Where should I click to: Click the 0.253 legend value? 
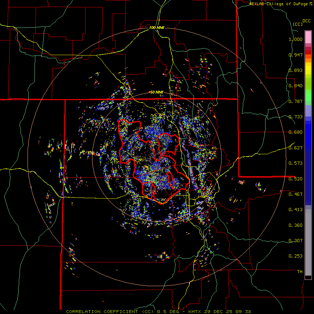pos(296,256)
